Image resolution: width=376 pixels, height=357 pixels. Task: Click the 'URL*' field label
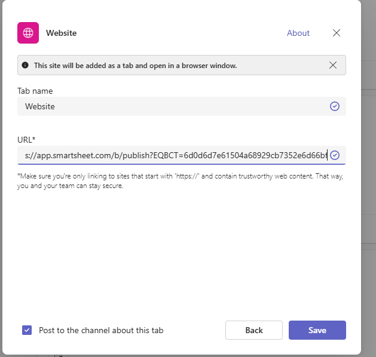coord(26,140)
